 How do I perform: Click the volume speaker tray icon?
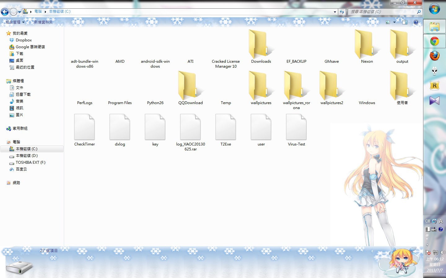tap(443, 252)
